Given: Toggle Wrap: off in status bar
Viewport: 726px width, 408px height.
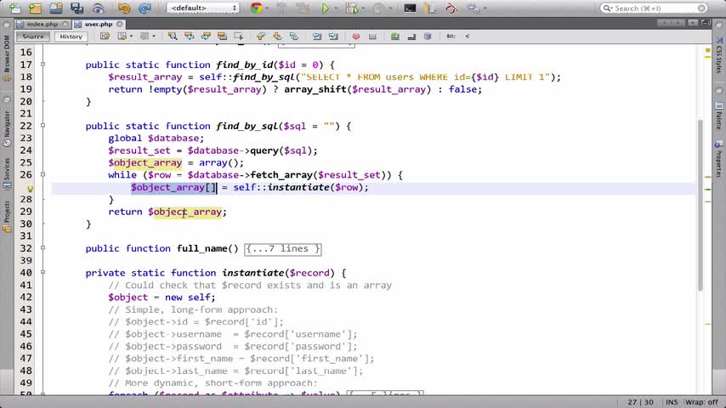Looking at the screenshot, I should (x=701, y=402).
